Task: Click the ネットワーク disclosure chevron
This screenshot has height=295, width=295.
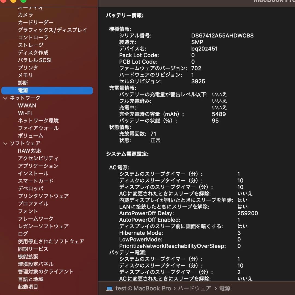Action: [5, 98]
